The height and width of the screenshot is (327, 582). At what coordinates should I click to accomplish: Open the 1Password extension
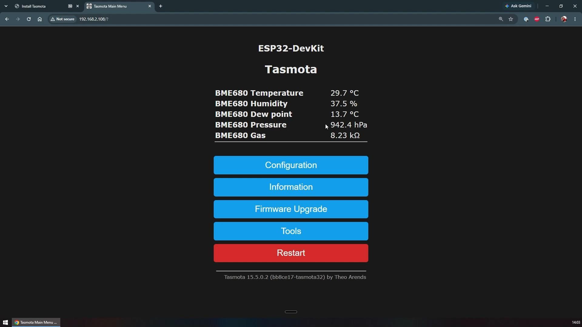[526, 19]
